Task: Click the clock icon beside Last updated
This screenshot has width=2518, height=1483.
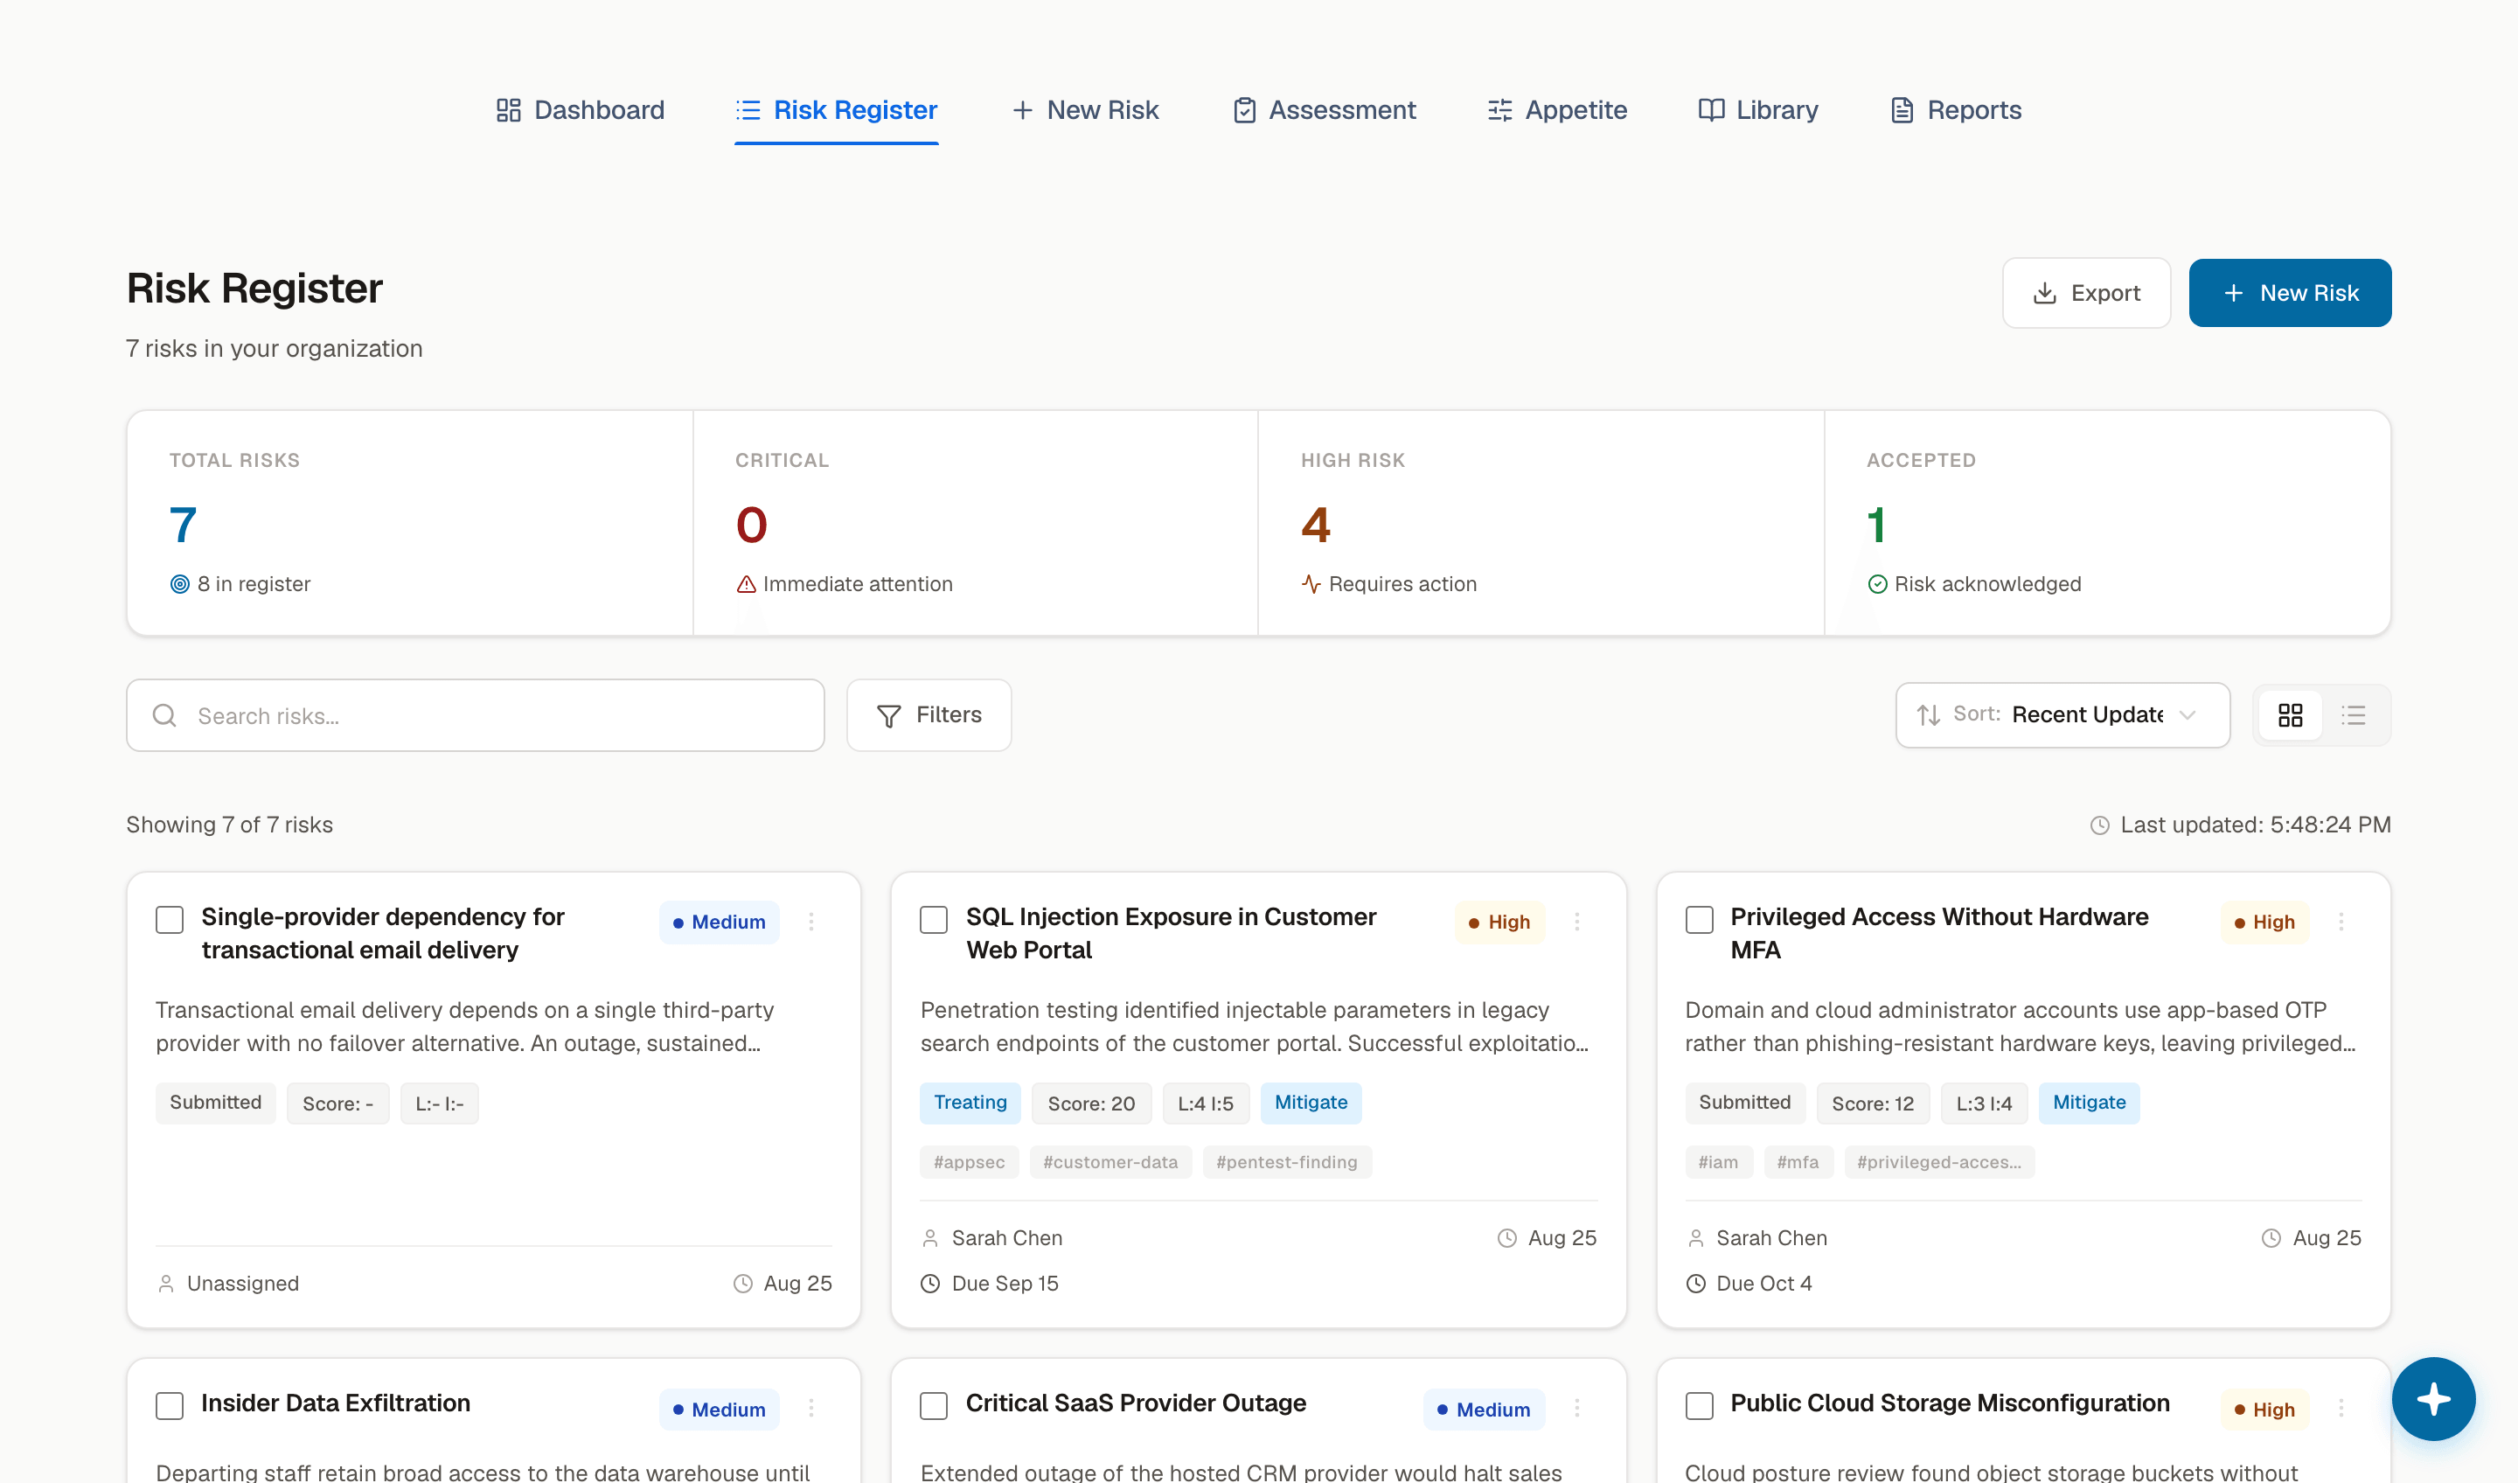Action: tap(2100, 825)
